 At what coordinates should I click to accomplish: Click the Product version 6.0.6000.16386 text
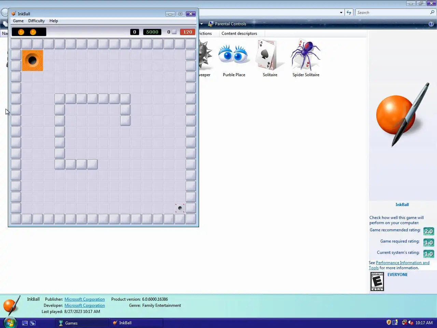[140, 299]
